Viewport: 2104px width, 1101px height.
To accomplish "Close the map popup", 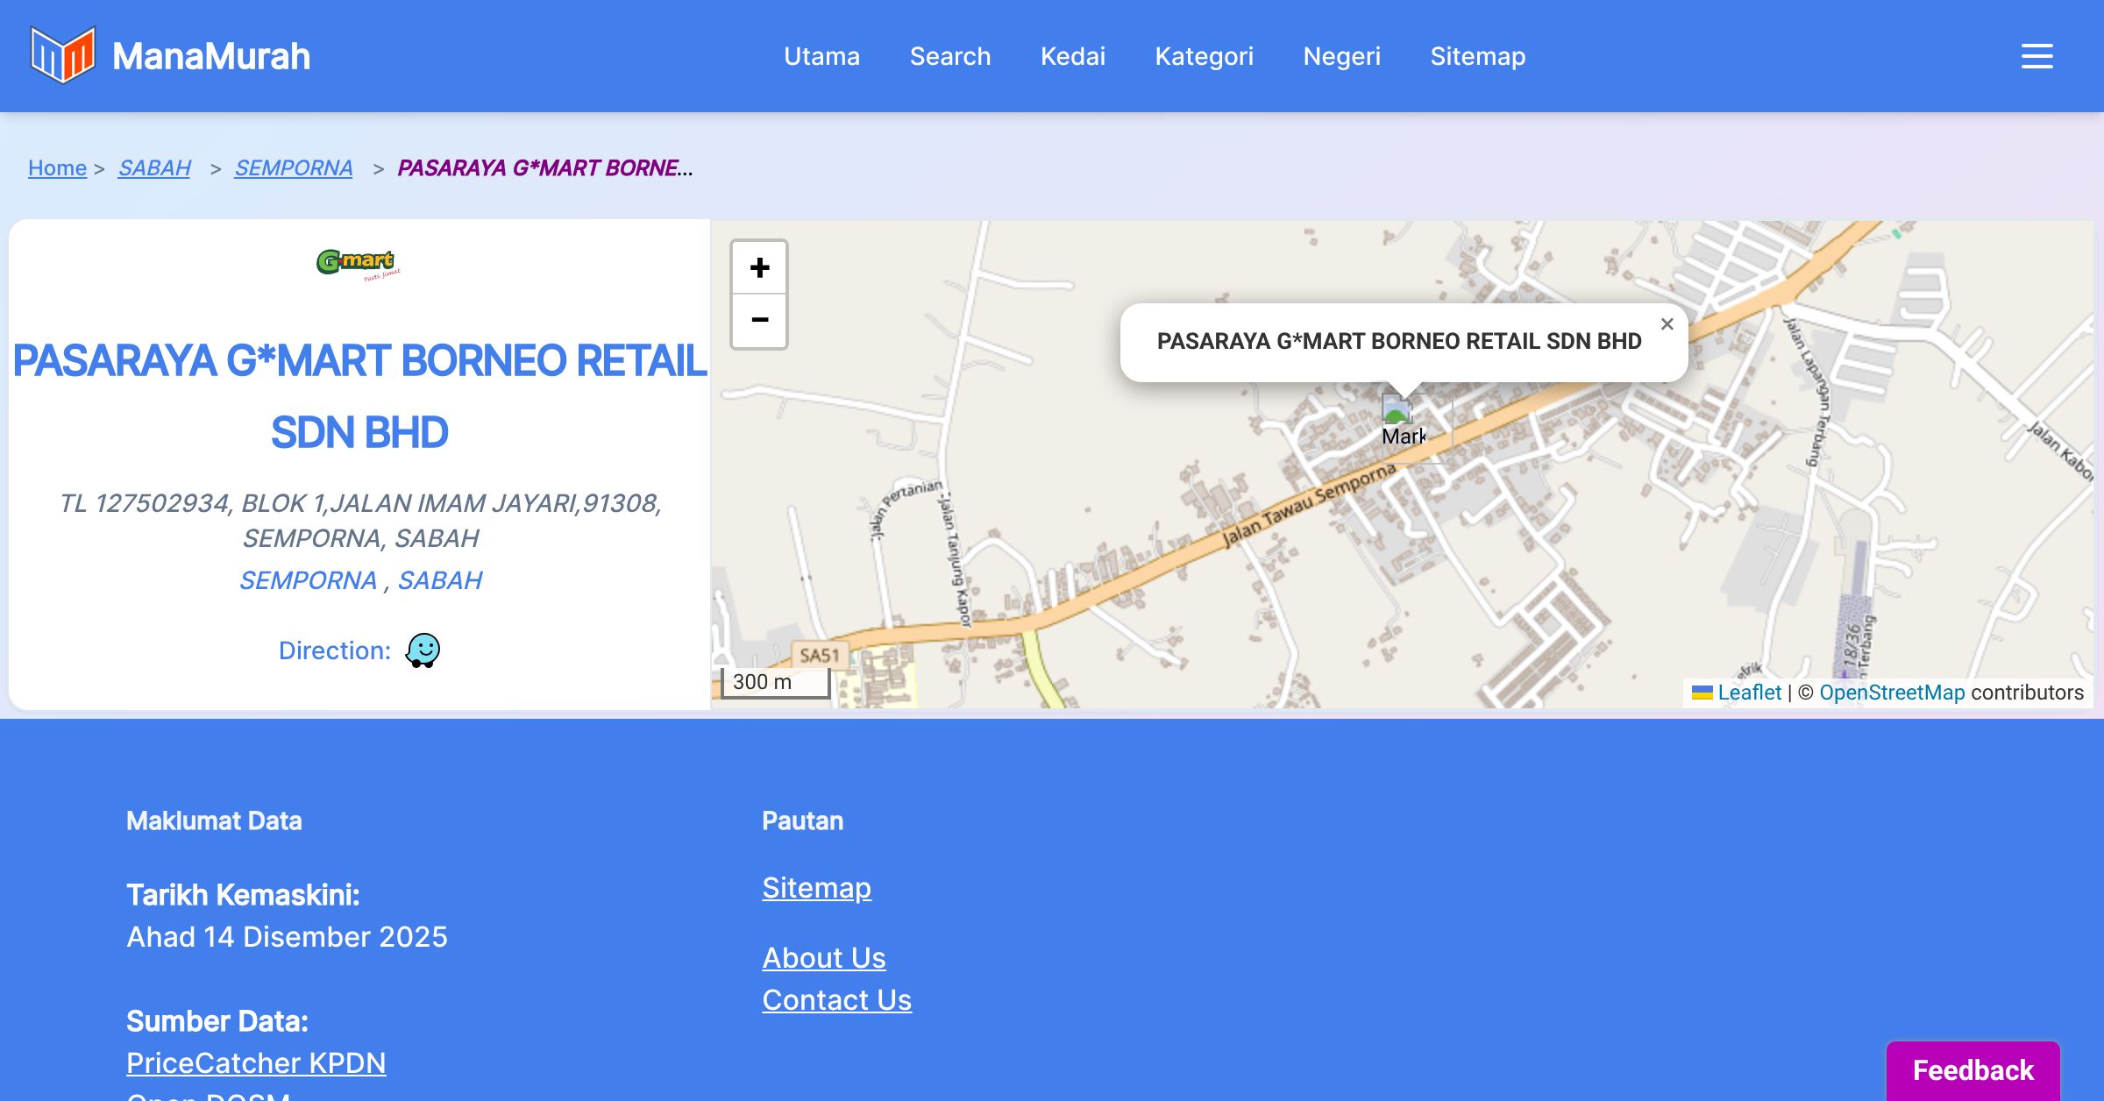I will click(1667, 324).
